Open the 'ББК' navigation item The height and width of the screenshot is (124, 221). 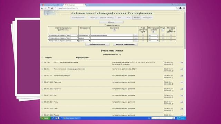120,18
